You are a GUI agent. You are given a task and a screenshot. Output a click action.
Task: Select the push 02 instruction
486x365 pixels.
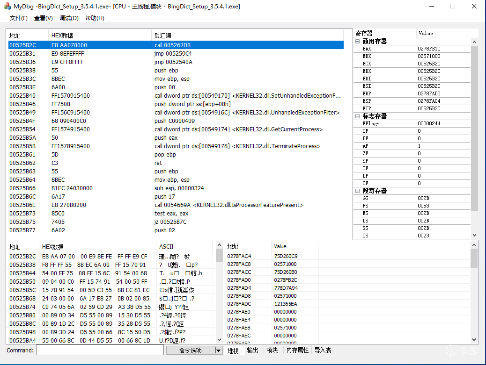coord(176,230)
